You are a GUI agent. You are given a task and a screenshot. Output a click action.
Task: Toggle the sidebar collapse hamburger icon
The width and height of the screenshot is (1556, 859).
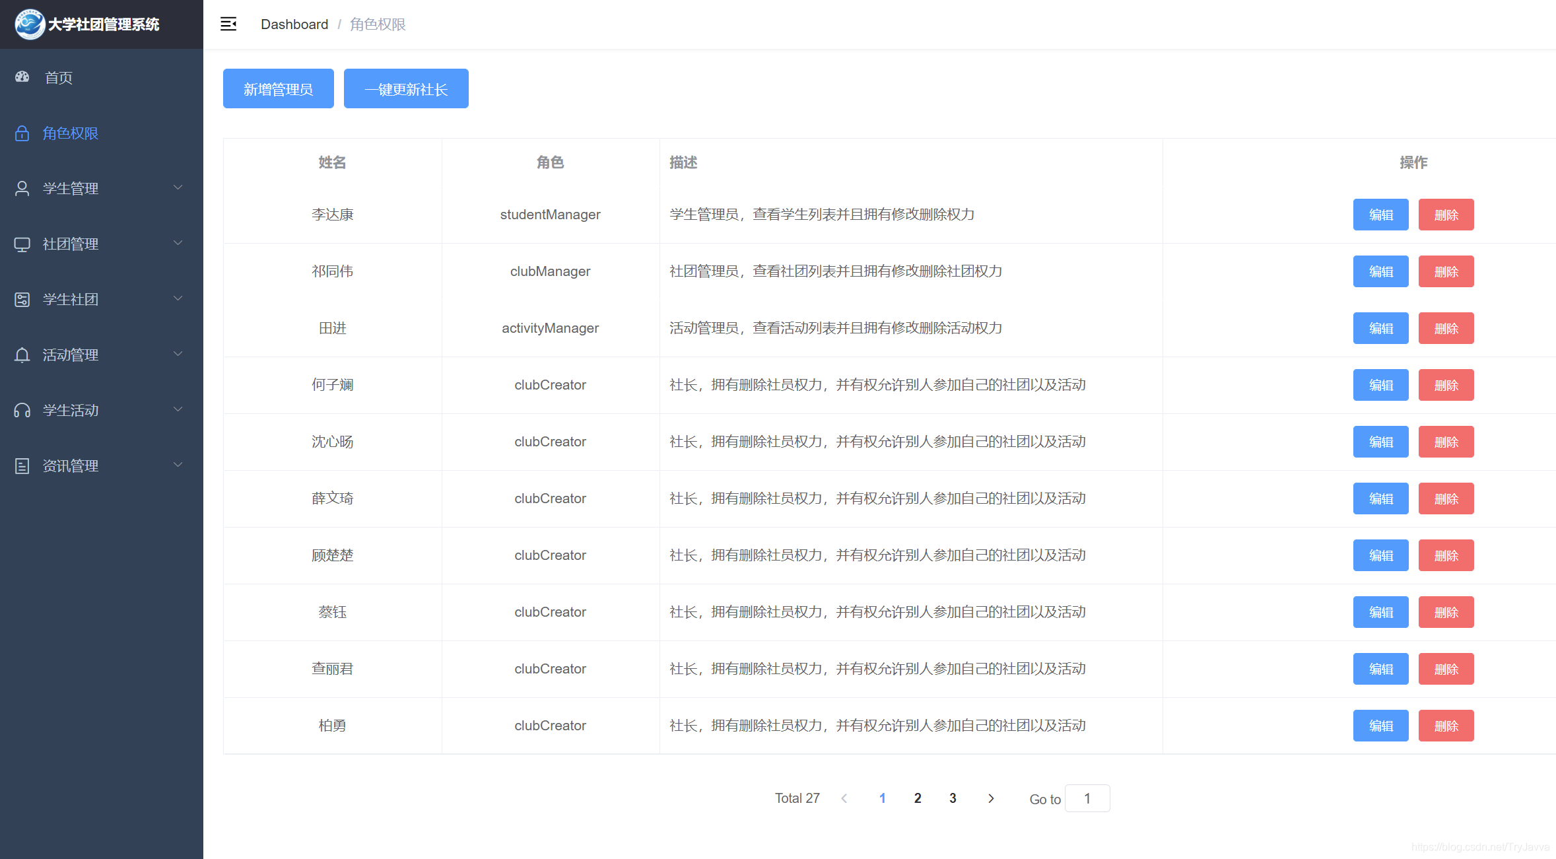(x=228, y=24)
